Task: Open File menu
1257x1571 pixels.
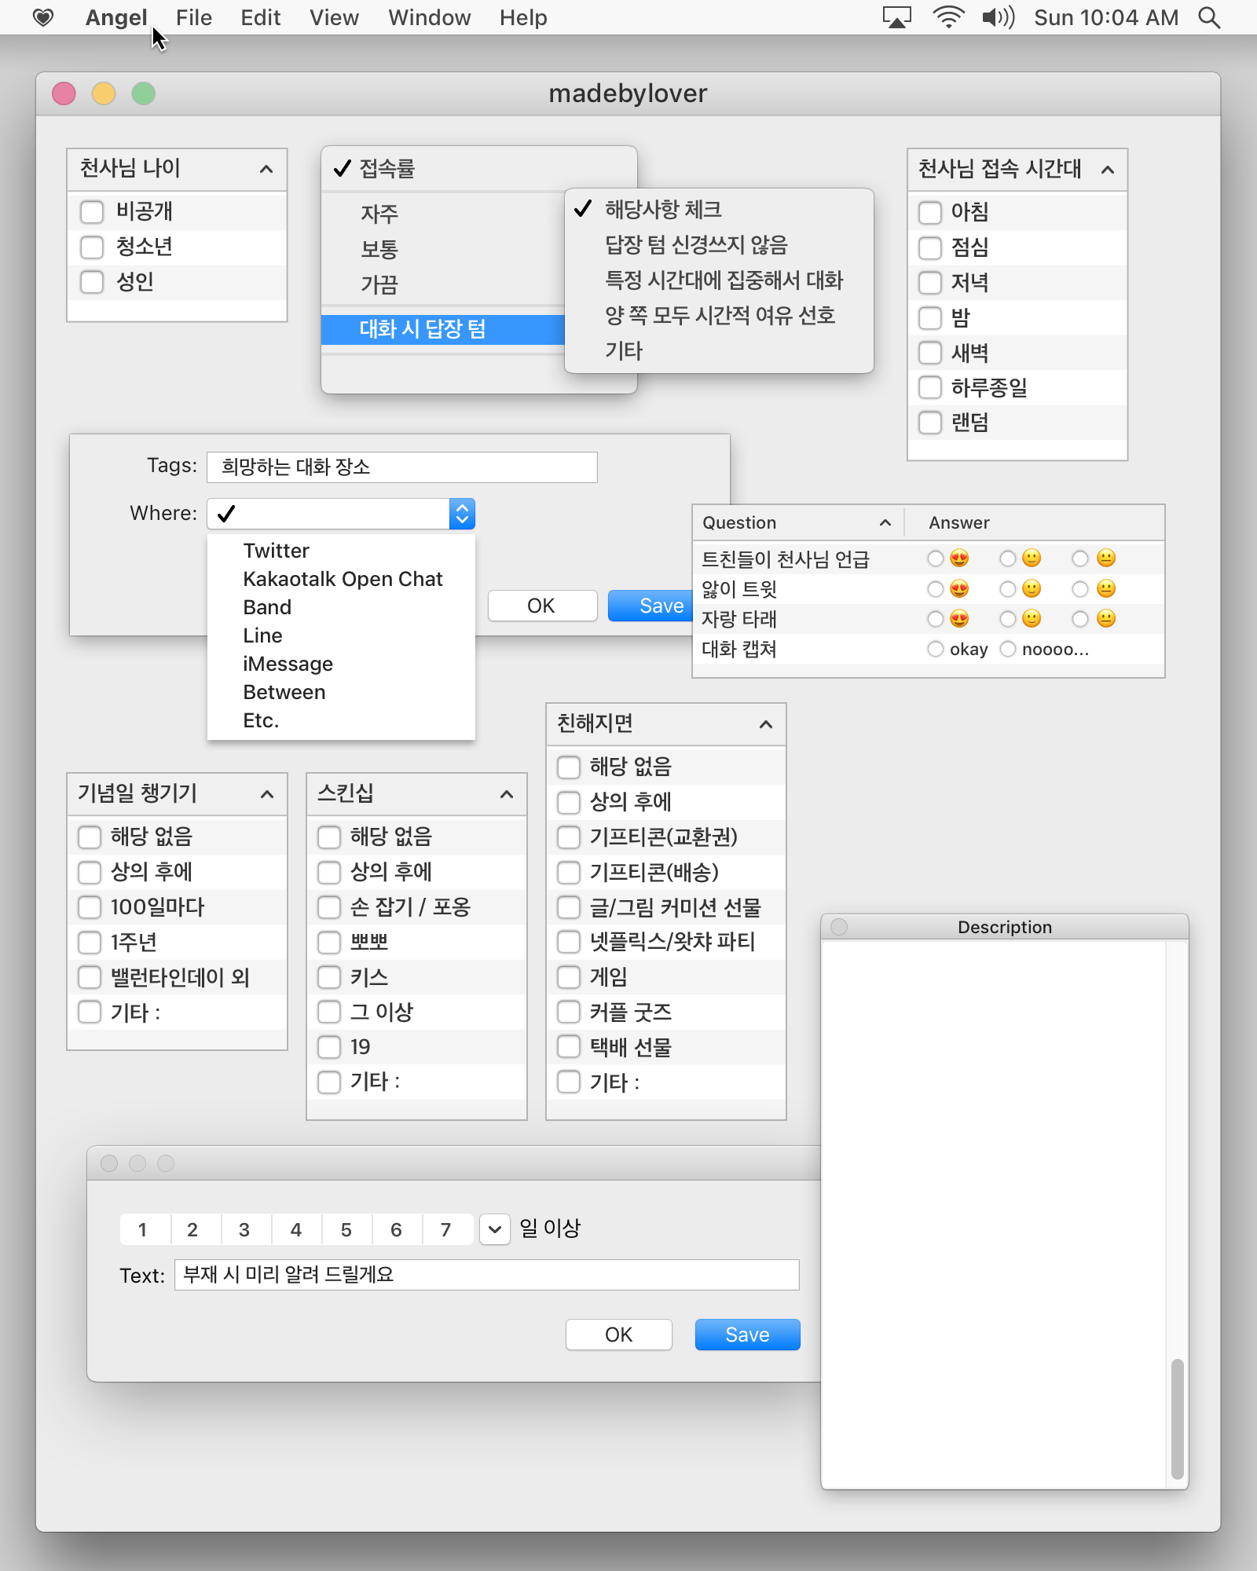Action: pos(194,17)
